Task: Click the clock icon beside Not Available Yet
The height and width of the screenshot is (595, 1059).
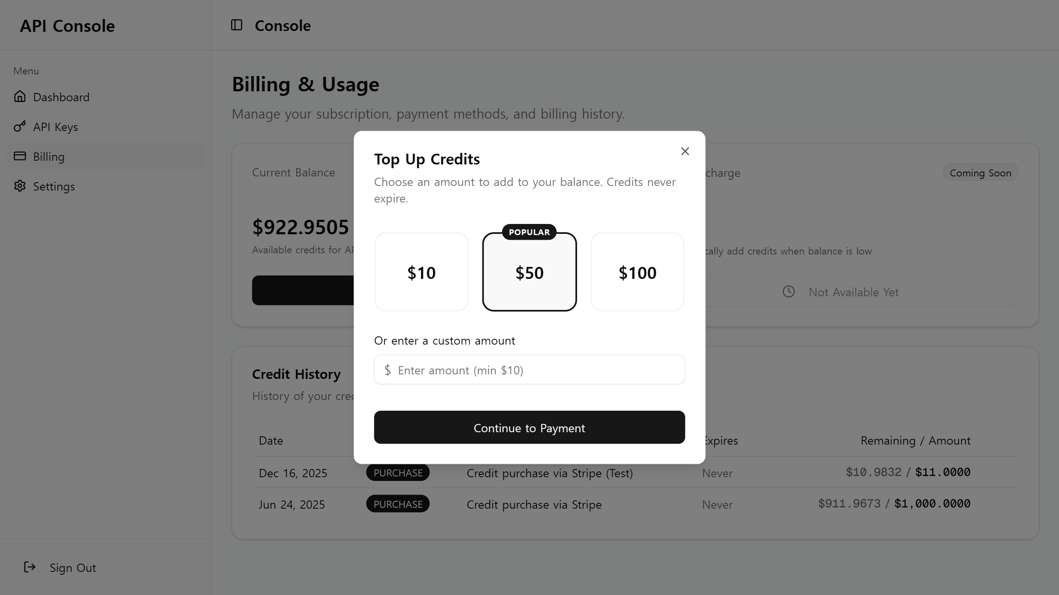Action: (x=788, y=292)
